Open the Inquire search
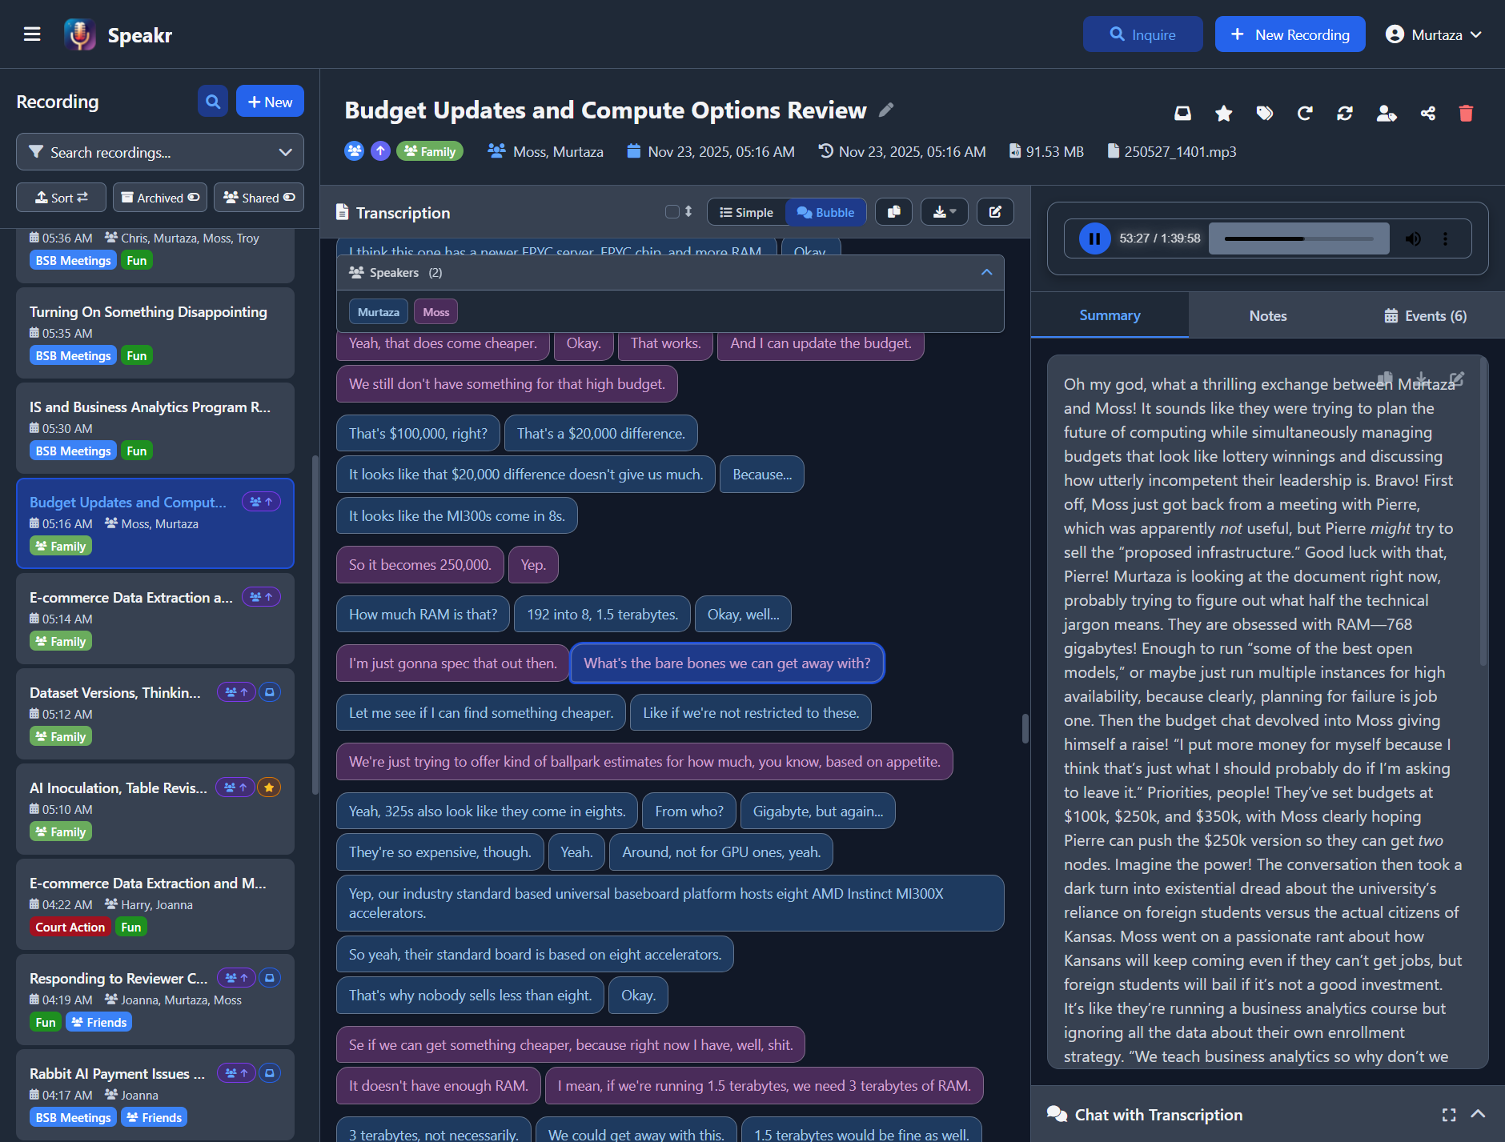 point(1142,34)
